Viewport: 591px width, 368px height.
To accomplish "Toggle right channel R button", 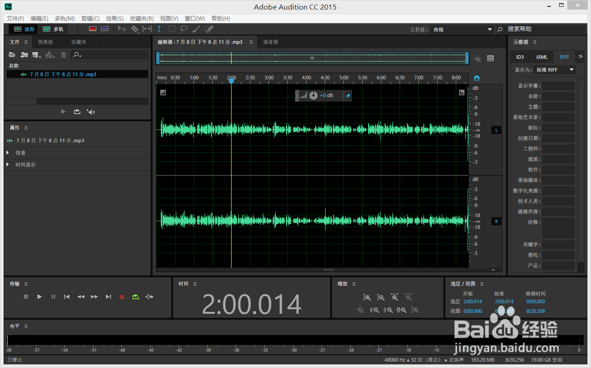I will [496, 222].
